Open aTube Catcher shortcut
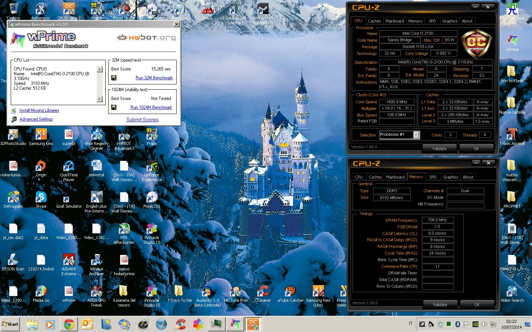This screenshot has width=532, height=332. pos(290,294)
